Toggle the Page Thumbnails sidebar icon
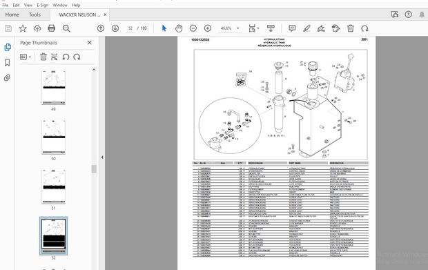Image resolution: width=428 pixels, height=270 pixels. 8,47
